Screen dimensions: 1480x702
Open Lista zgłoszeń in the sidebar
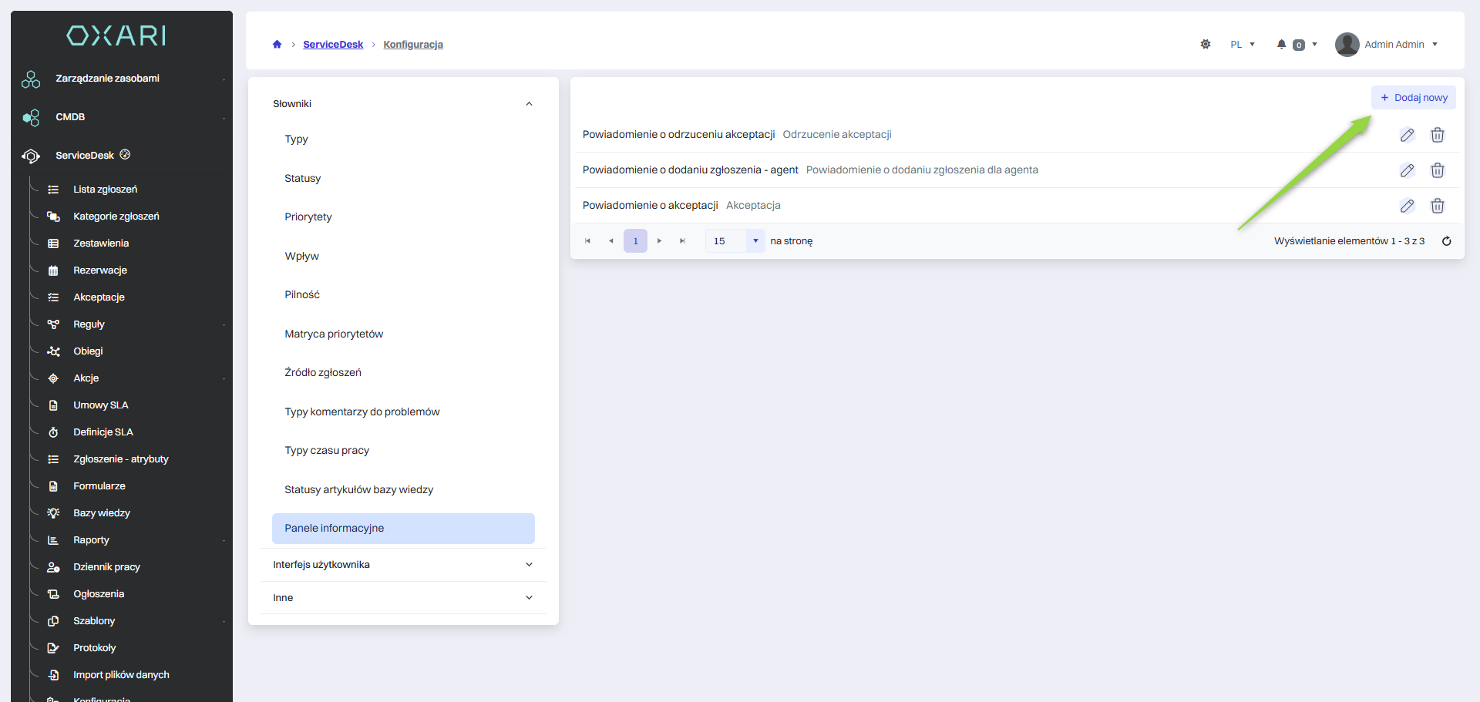(105, 190)
